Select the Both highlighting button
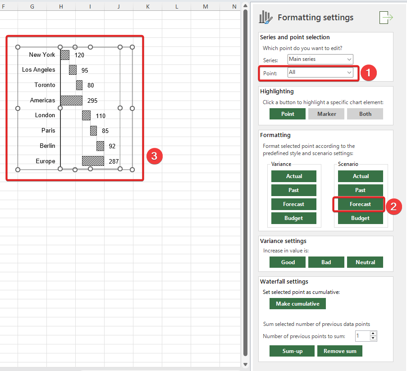407x371 pixels. click(365, 114)
